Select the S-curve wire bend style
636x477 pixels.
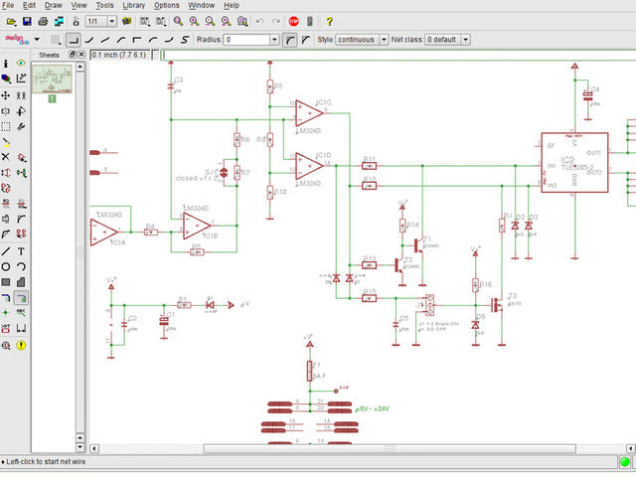click(x=185, y=40)
